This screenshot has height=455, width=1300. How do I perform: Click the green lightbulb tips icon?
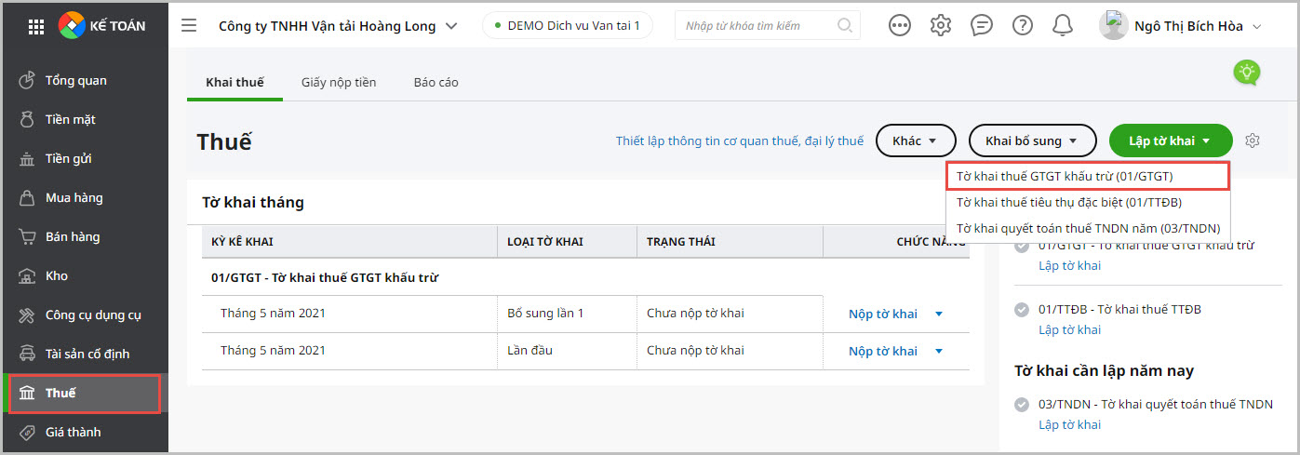(x=1246, y=72)
